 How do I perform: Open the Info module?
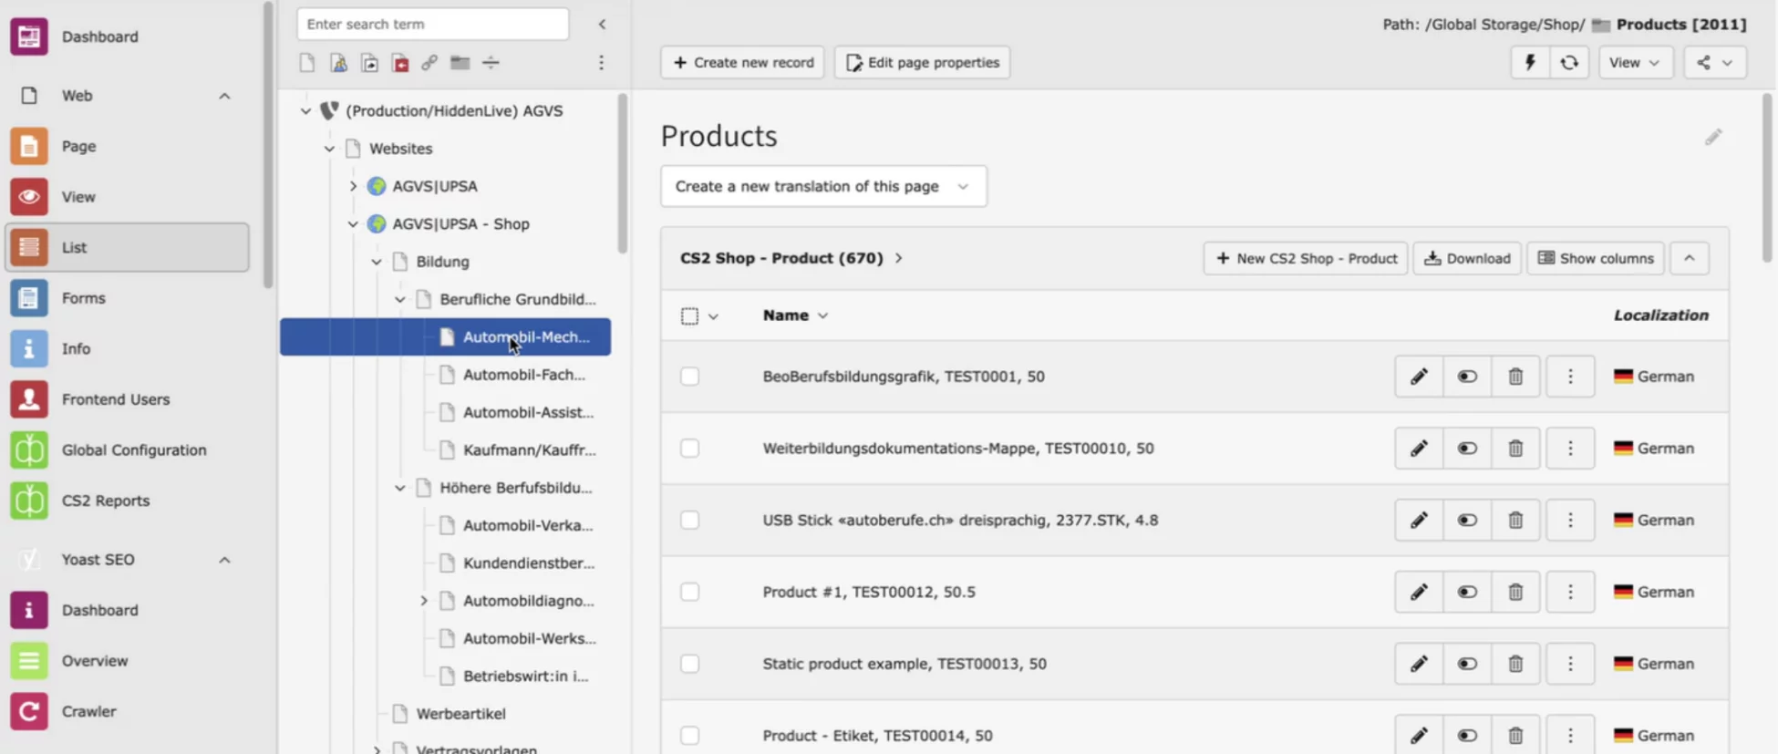tap(127, 348)
